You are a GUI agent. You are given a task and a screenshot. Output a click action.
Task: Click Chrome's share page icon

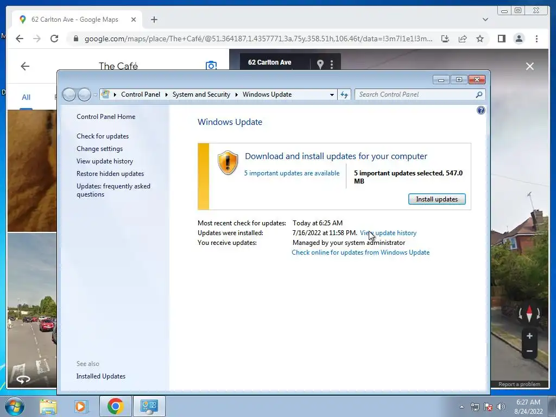[x=463, y=39]
